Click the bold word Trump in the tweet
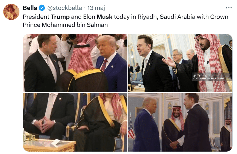The width and height of the screenshot is (237, 154). tap(60, 17)
